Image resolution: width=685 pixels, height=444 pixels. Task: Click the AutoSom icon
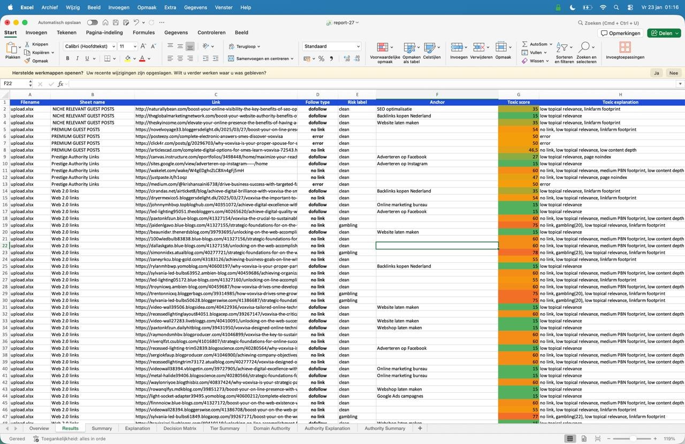tap(524, 44)
